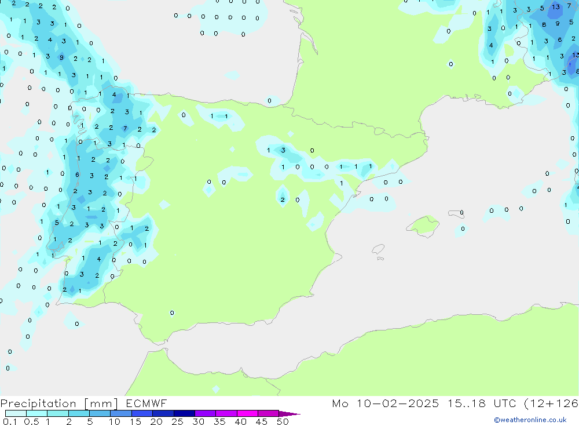Image resolution: width=579 pixels, height=425 pixels.
Task: Select the 10–15 mm legend color box
Action: (121, 413)
